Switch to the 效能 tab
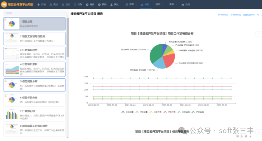The image size is (262, 141). coord(145,5)
